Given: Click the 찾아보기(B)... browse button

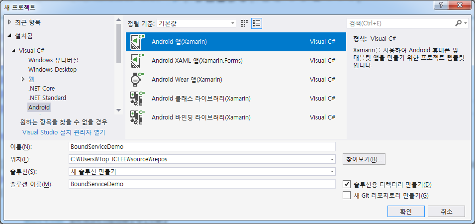Looking at the screenshot, I should click(x=364, y=159).
